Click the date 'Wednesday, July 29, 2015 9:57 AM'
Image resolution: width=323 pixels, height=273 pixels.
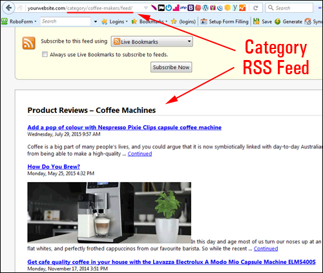point(64,134)
